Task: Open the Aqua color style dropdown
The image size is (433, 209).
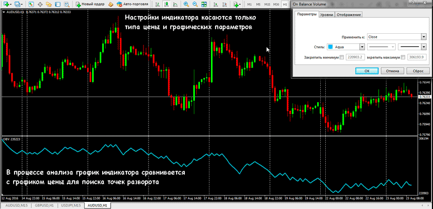Action: [x=361, y=47]
